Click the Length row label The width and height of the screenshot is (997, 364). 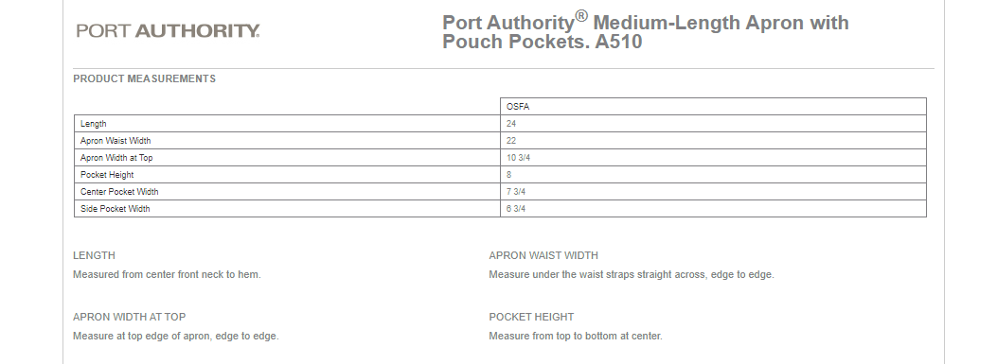click(94, 124)
